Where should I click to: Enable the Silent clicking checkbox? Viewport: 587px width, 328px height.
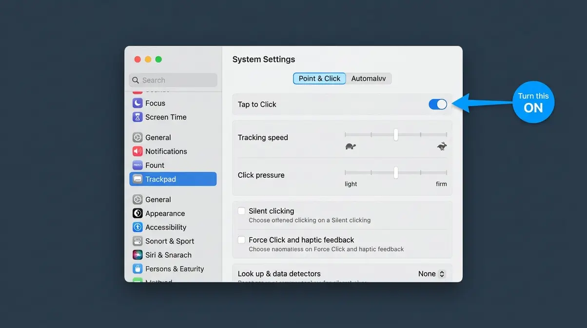[x=241, y=211]
